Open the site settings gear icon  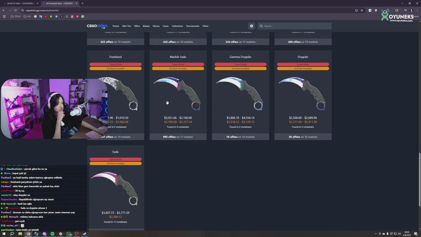click(x=252, y=26)
